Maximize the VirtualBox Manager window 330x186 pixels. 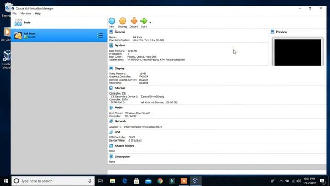310,8
